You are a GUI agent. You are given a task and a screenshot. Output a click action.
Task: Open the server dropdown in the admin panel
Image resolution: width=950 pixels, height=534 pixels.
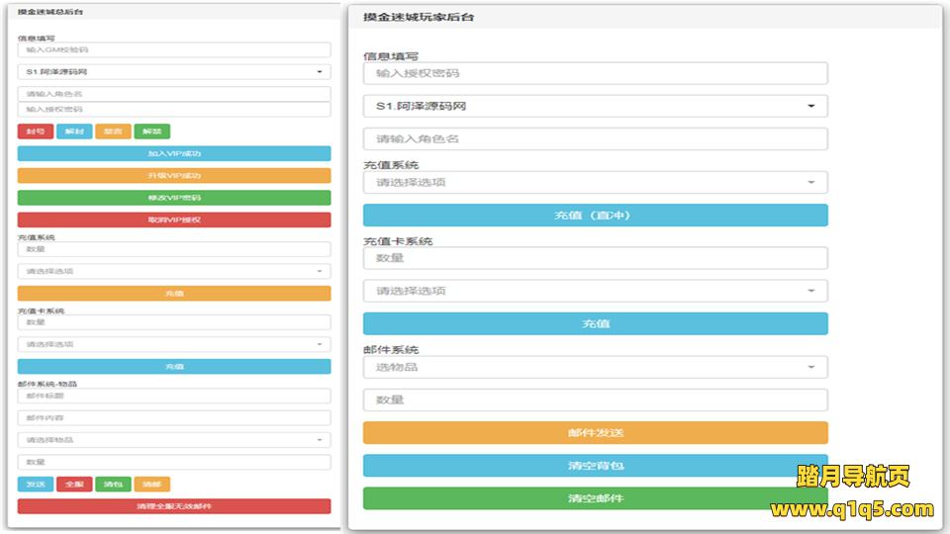coord(174,71)
